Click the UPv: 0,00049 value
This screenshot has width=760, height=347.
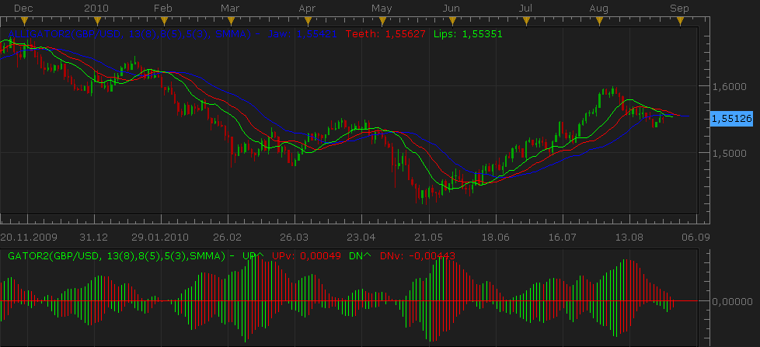(x=306, y=256)
